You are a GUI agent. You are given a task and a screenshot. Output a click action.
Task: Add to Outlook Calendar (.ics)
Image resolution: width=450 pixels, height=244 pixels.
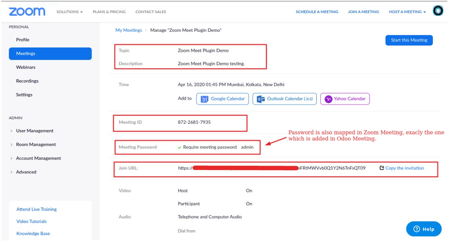(285, 99)
